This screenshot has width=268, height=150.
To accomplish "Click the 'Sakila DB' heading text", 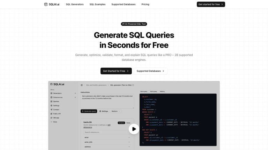I will (x=88, y=122).
